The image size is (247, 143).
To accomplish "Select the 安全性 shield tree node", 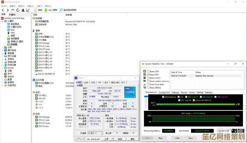I will pyautogui.click(x=11, y=76).
